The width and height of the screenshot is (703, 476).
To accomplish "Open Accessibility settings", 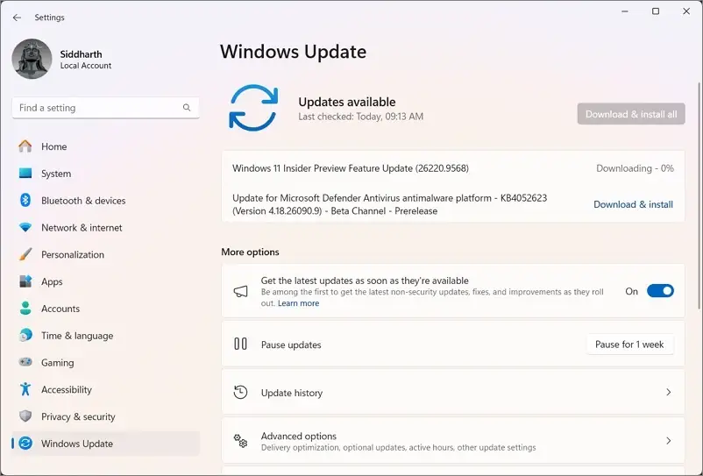I will pos(106,389).
